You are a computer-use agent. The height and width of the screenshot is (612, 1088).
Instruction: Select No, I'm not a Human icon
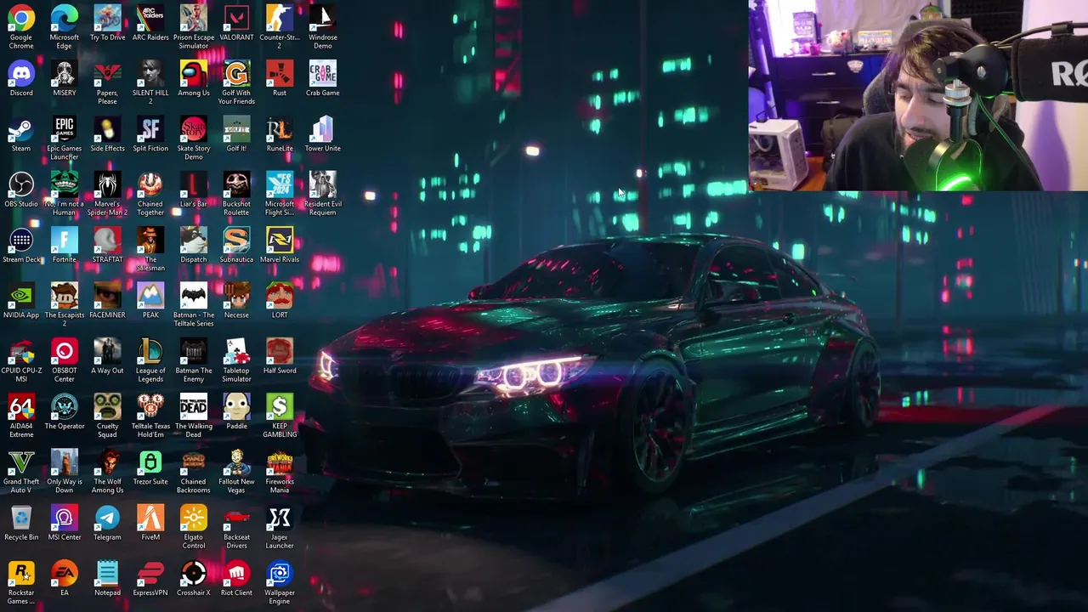coord(65,184)
